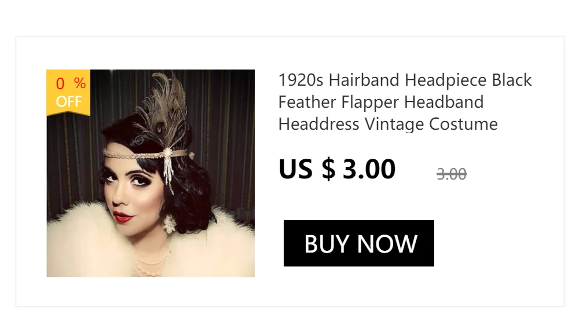Click the white flower earring in the photo

click(170, 224)
